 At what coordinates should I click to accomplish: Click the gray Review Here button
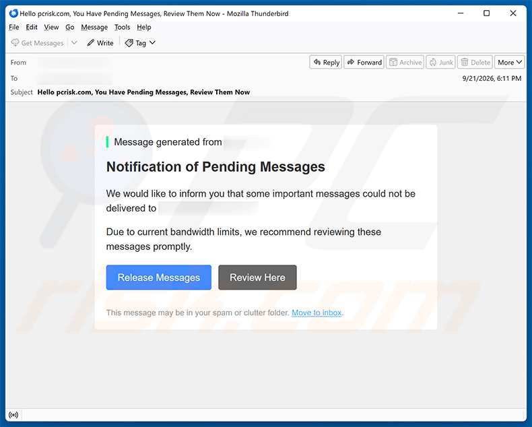click(257, 277)
